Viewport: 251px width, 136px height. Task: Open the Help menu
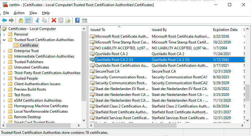pyautogui.click(x=46, y=13)
